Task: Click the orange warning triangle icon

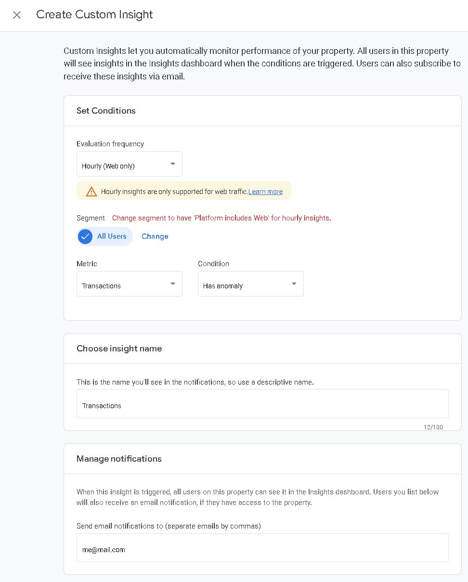Action: click(91, 192)
